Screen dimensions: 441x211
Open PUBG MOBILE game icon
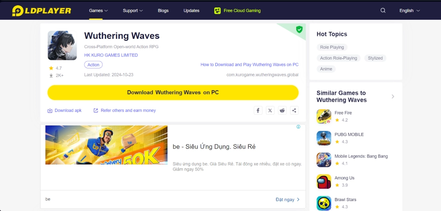tap(324, 138)
